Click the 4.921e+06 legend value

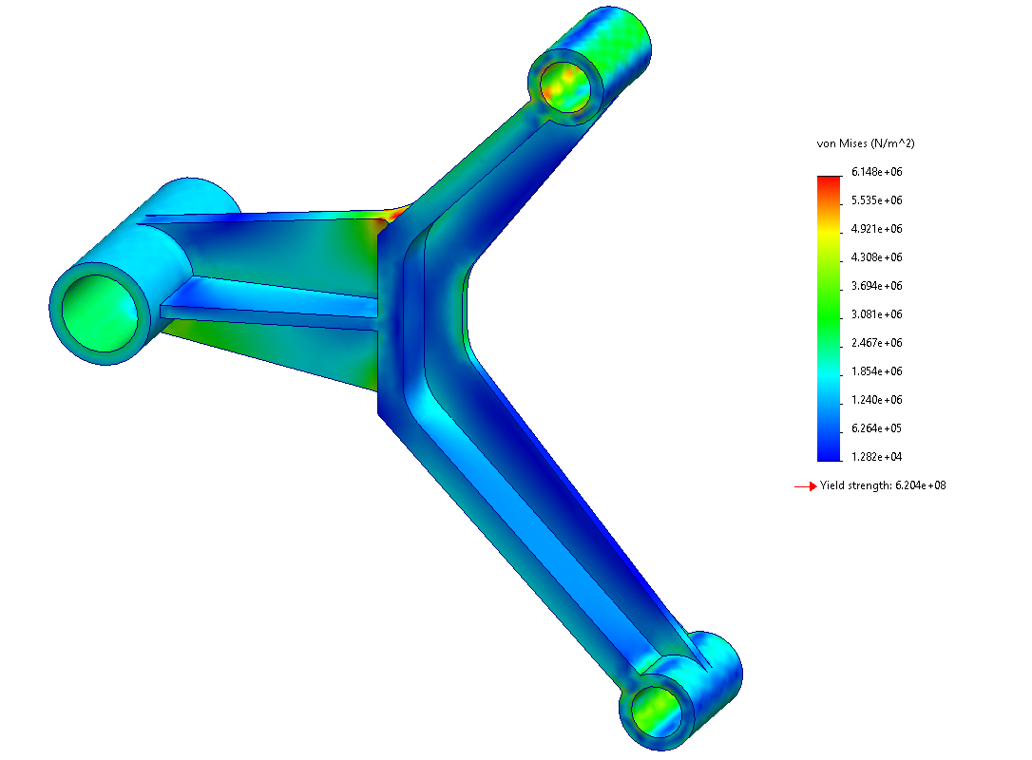click(876, 229)
